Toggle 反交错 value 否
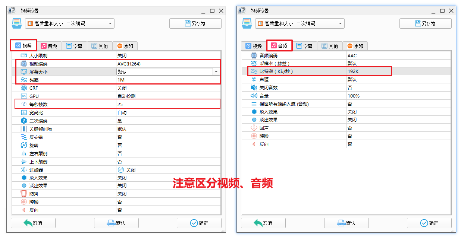This screenshot has width=461, height=239. point(120,137)
